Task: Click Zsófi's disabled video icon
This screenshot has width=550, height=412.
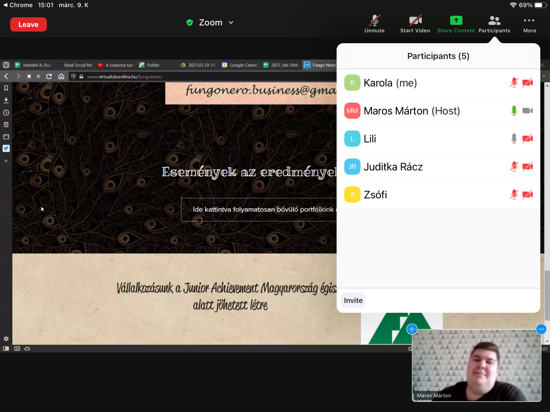Action: tap(527, 195)
